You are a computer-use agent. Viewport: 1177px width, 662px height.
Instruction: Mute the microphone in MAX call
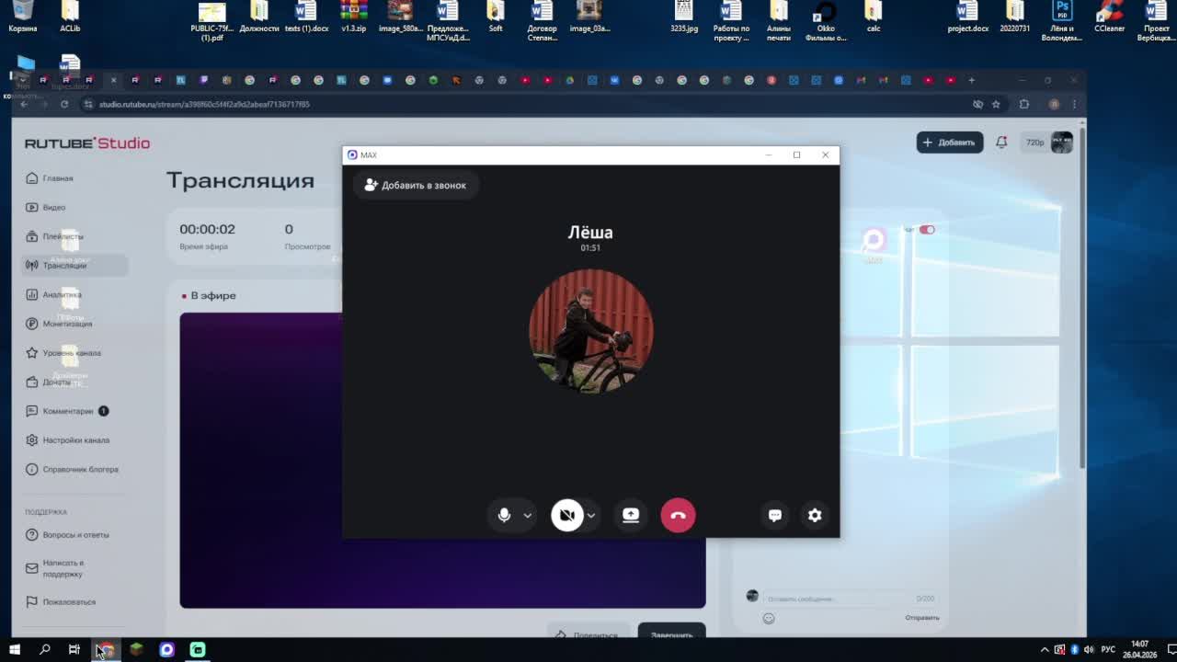pyautogui.click(x=504, y=515)
